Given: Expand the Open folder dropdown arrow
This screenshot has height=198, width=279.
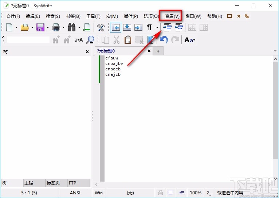Looking at the screenshot, I should (32, 28).
